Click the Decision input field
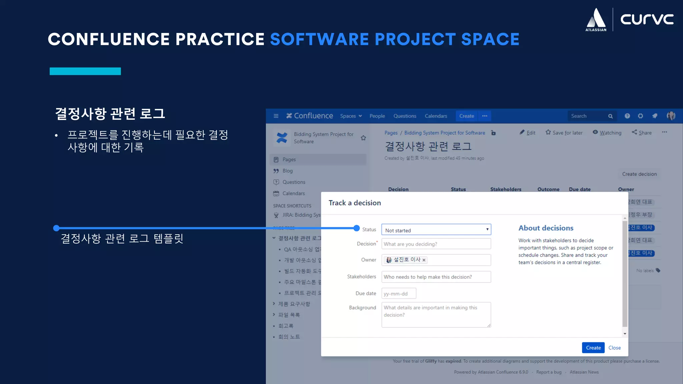 click(x=436, y=244)
